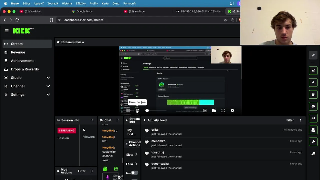
Task: Open Mod Actions panel options menu
Action: [x=92, y=171]
